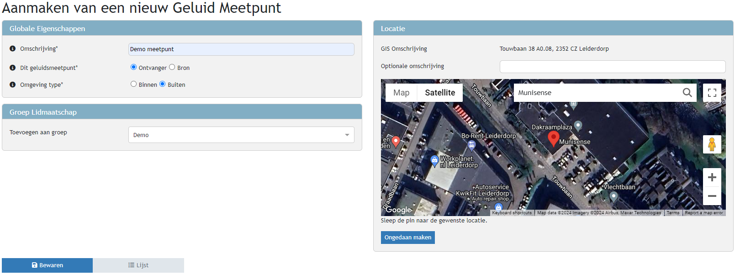
Task: Toggle fullscreen view of the map
Action: point(712,93)
